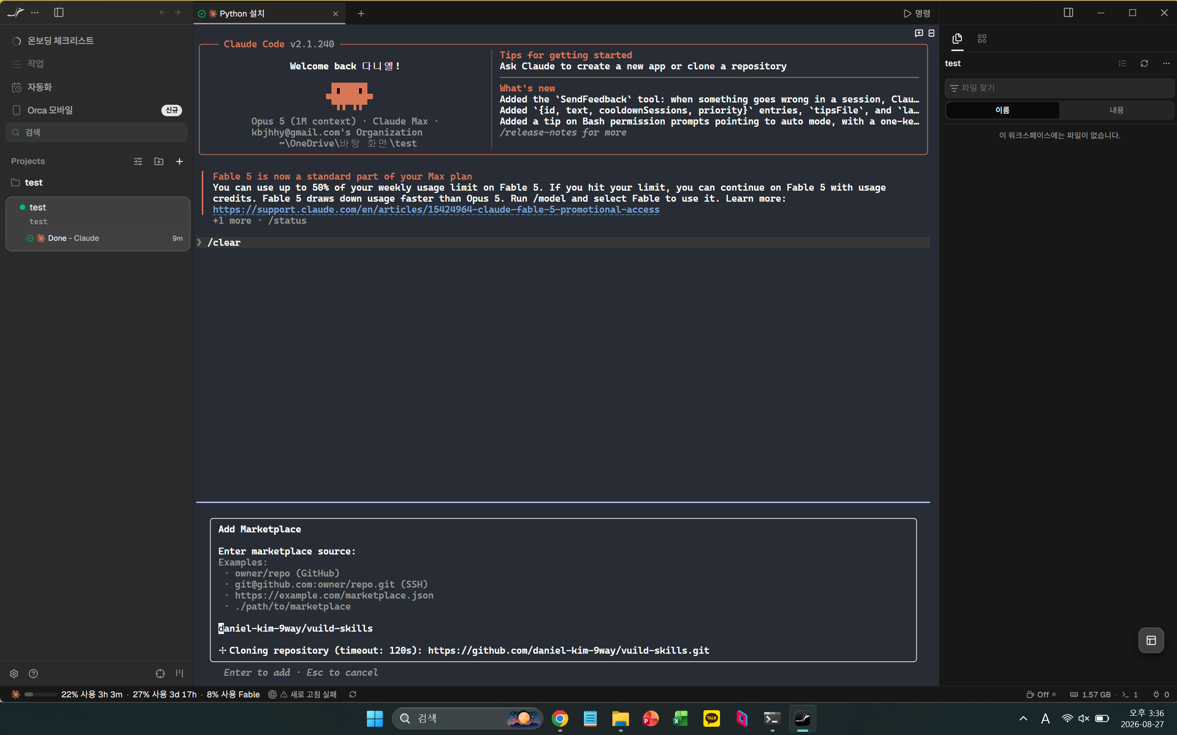Click the Windows taskbar 검색 box
This screenshot has width=1177, height=735.
pyautogui.click(x=468, y=718)
